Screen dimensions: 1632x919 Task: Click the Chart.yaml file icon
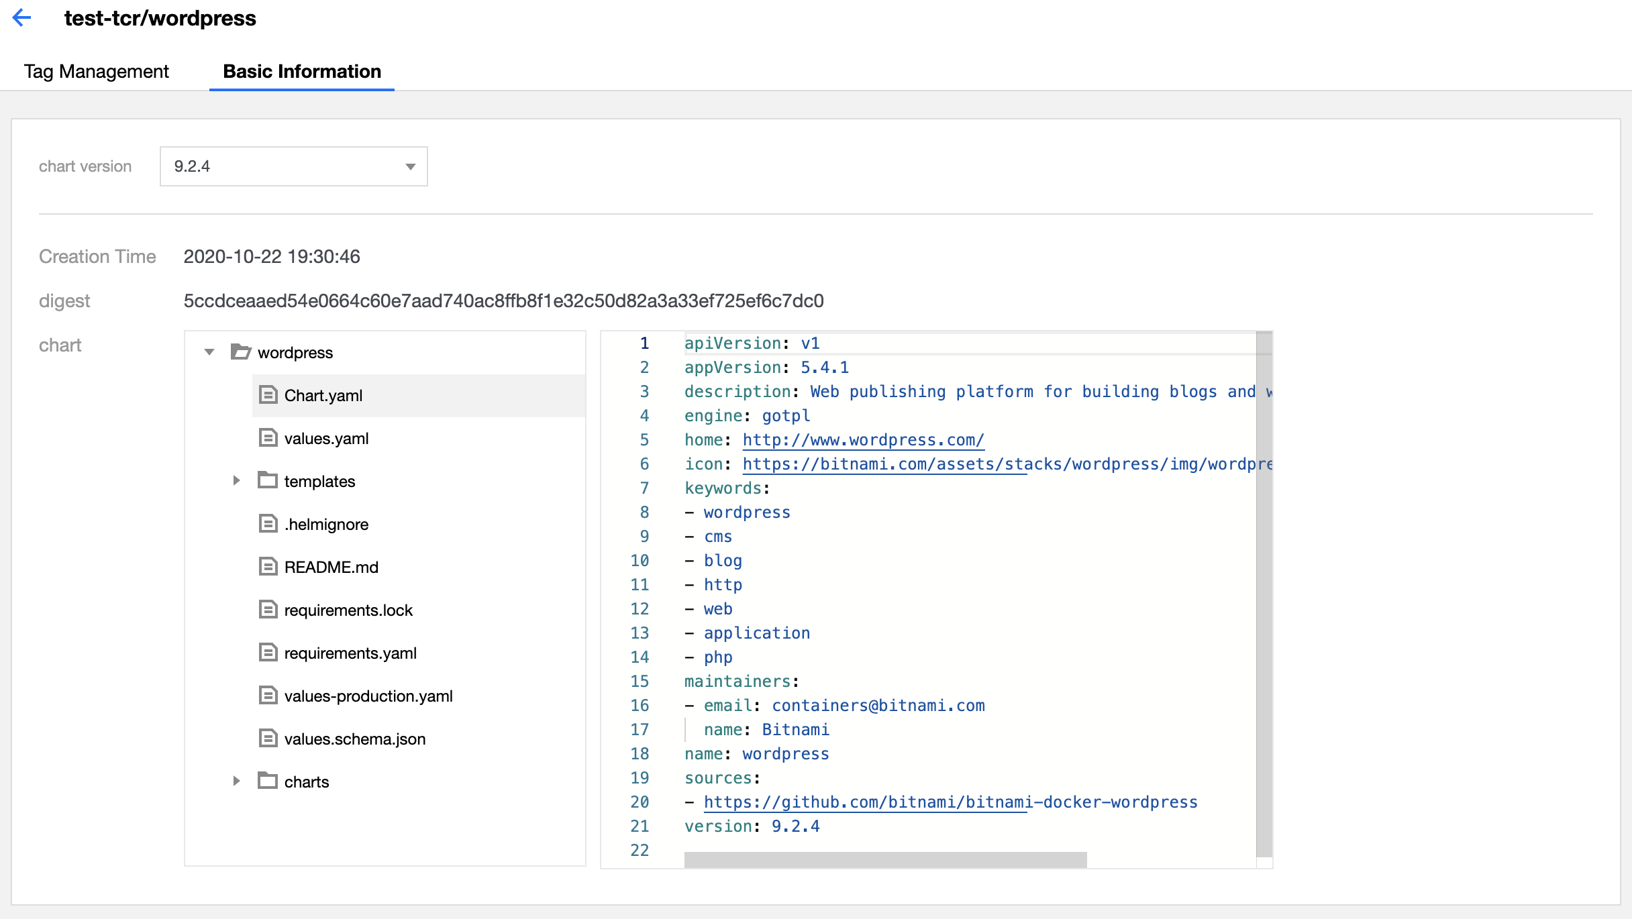pos(268,394)
